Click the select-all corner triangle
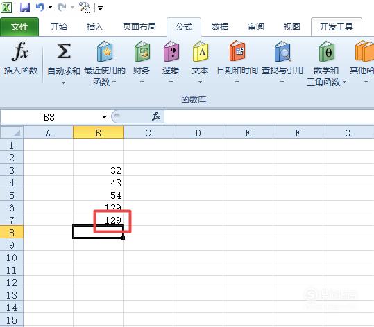The width and height of the screenshot is (374, 327). [x=12, y=132]
